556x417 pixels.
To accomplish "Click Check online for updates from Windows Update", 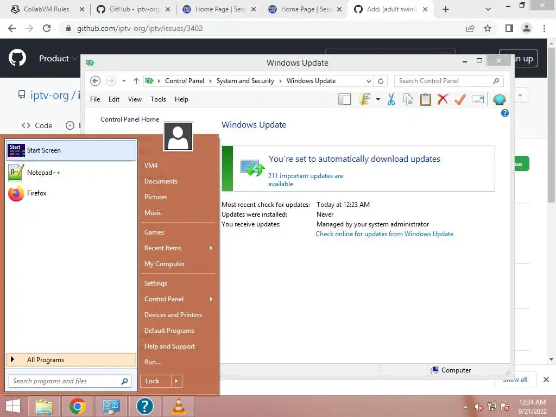I will [384, 234].
